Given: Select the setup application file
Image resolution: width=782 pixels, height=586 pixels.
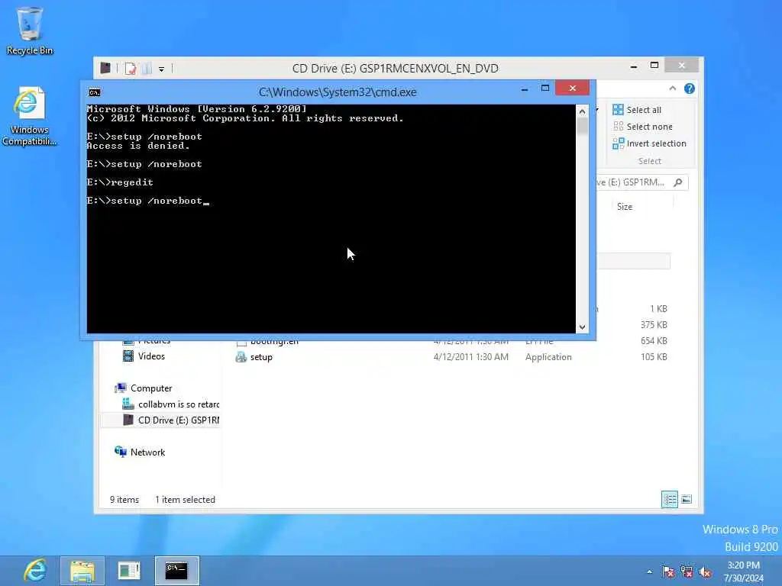Looking at the screenshot, I should coord(261,357).
